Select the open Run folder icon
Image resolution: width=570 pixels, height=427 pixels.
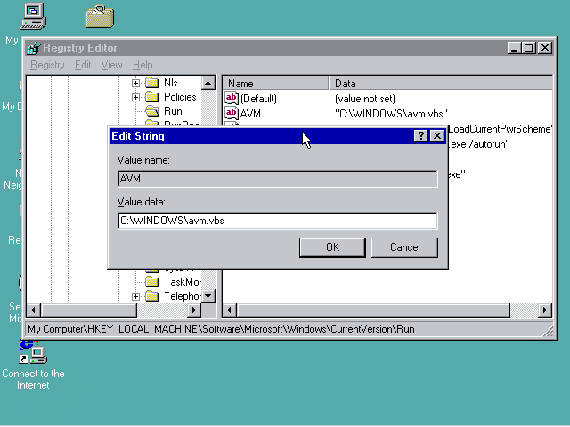(152, 111)
